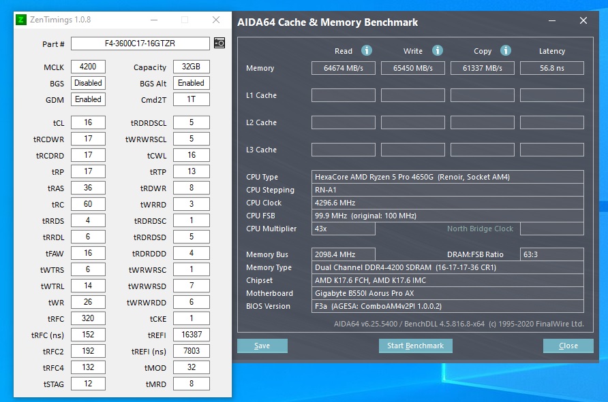Click the empty North Bridge Clock field
Image resolution: width=608 pixels, height=402 pixels.
click(x=552, y=229)
